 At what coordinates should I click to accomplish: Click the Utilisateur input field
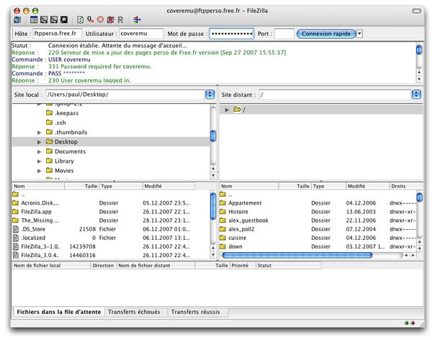pos(141,34)
